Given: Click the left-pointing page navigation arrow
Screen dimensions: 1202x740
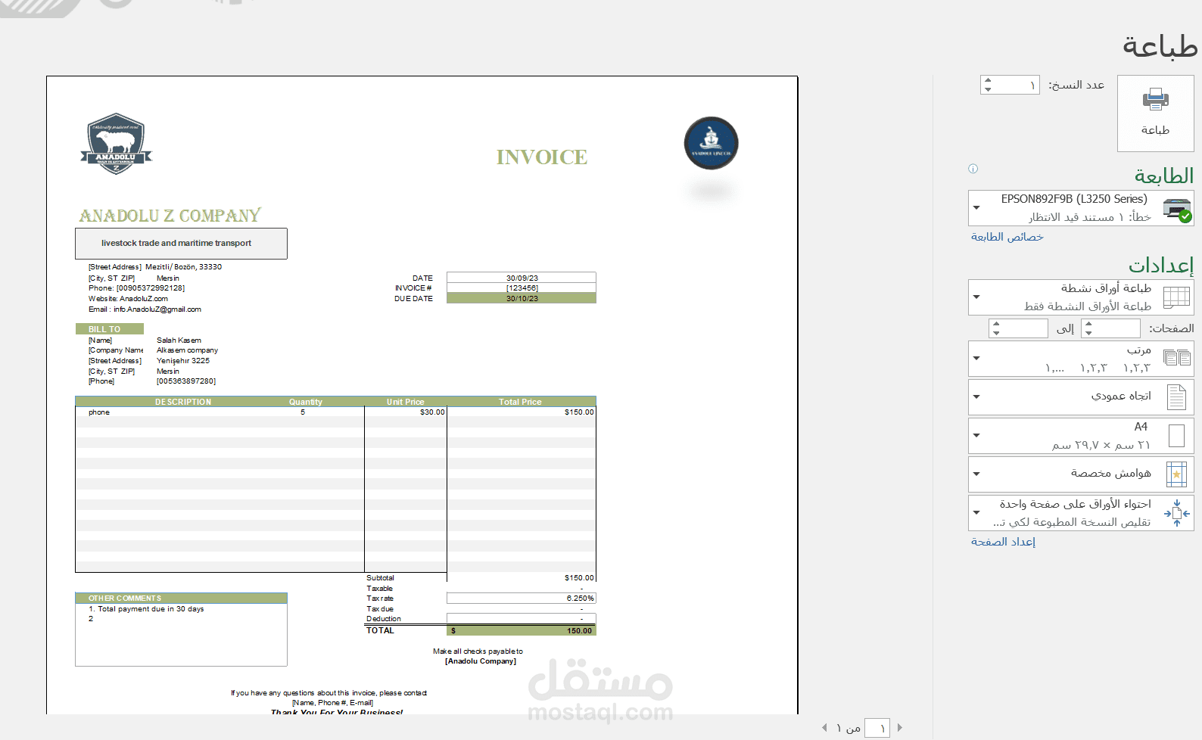Looking at the screenshot, I should click(824, 728).
